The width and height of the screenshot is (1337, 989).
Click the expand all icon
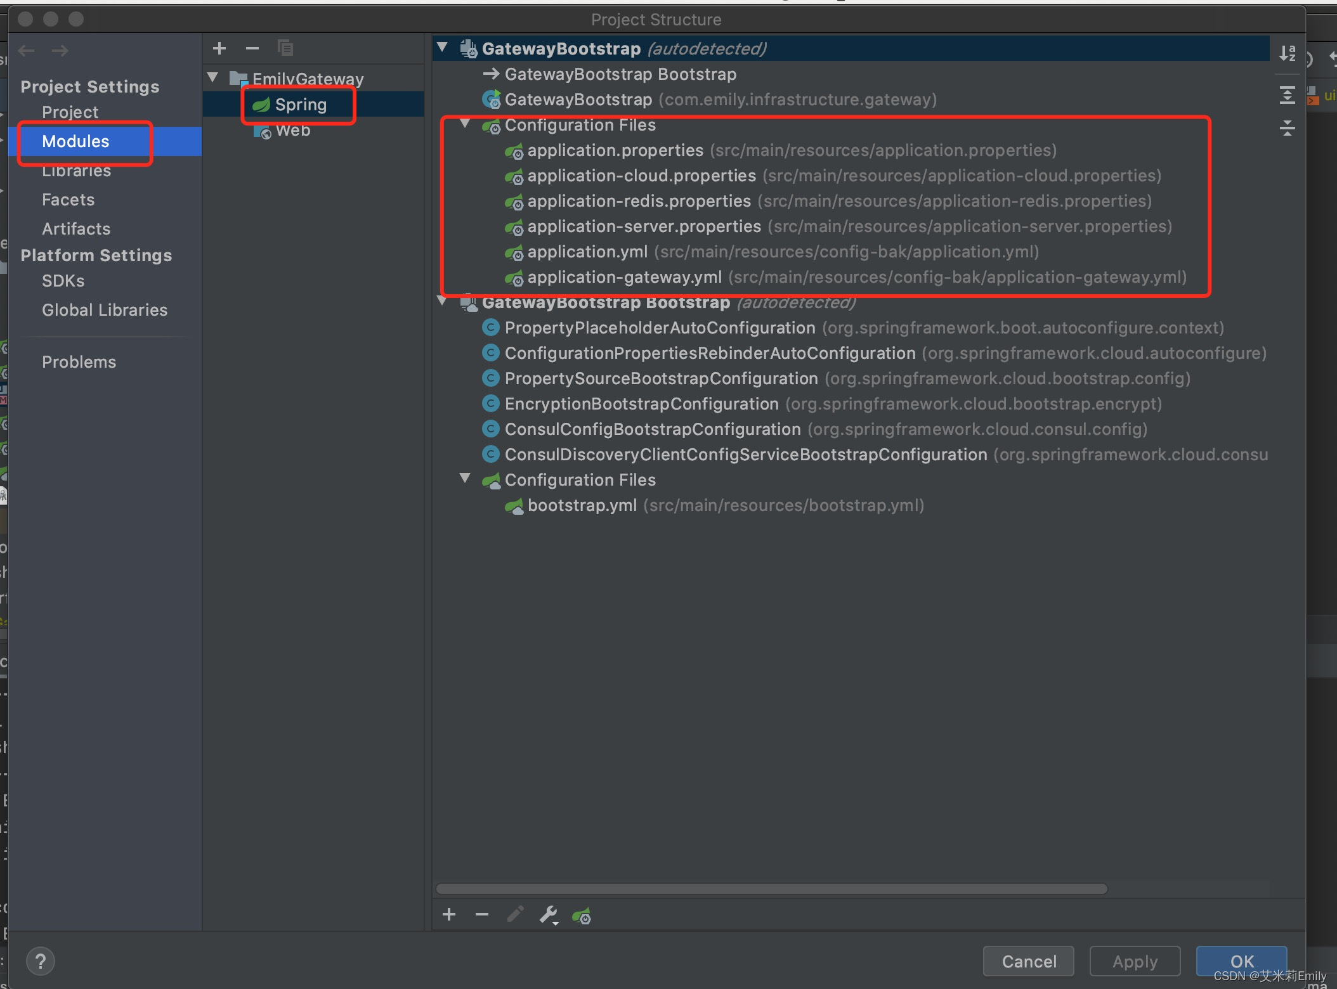point(1287,95)
